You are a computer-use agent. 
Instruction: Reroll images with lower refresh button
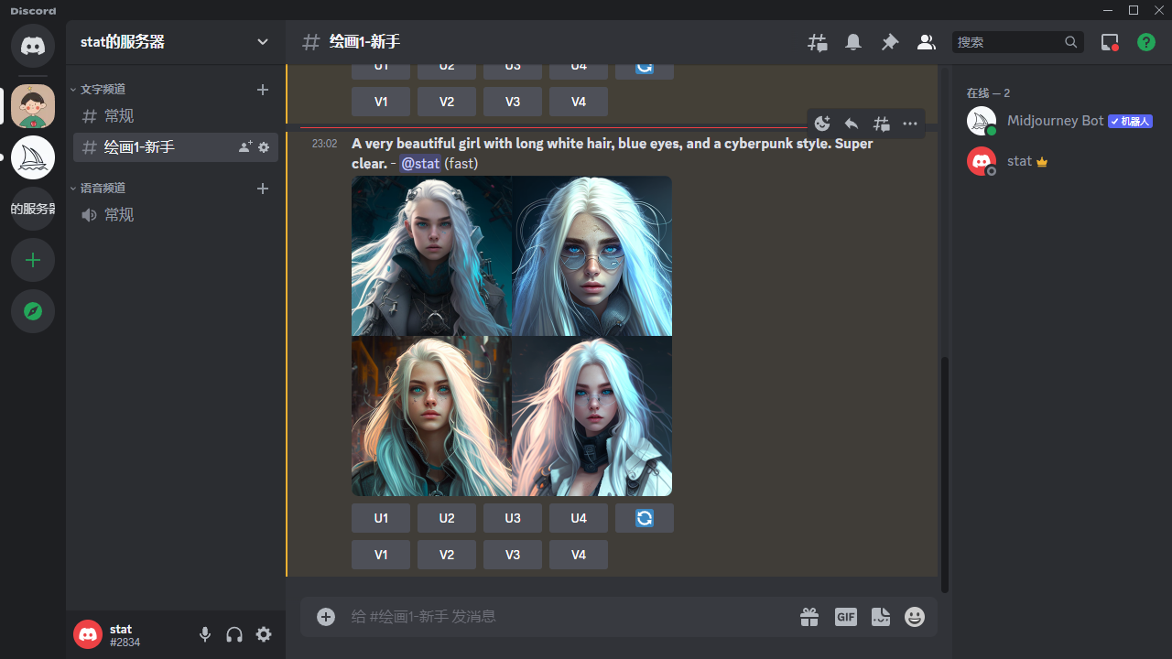coord(645,518)
